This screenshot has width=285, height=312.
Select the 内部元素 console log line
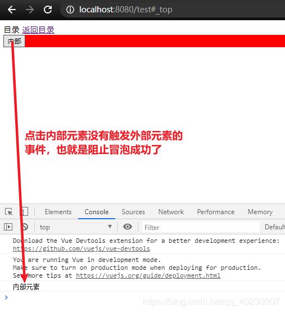click(26, 287)
